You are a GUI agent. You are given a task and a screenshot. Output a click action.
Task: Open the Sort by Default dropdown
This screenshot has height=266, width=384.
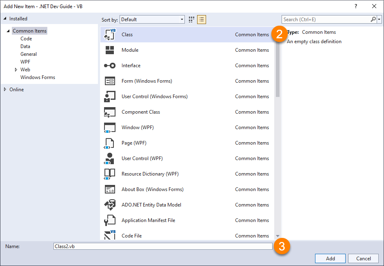coord(152,20)
